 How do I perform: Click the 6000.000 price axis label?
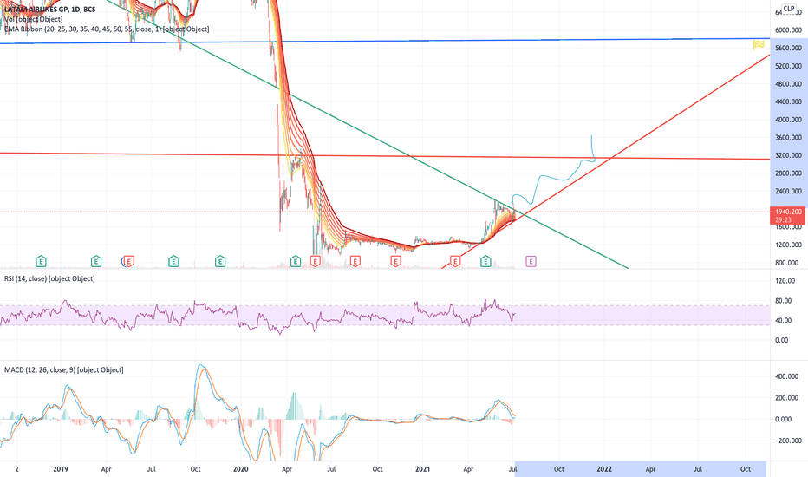[788, 30]
